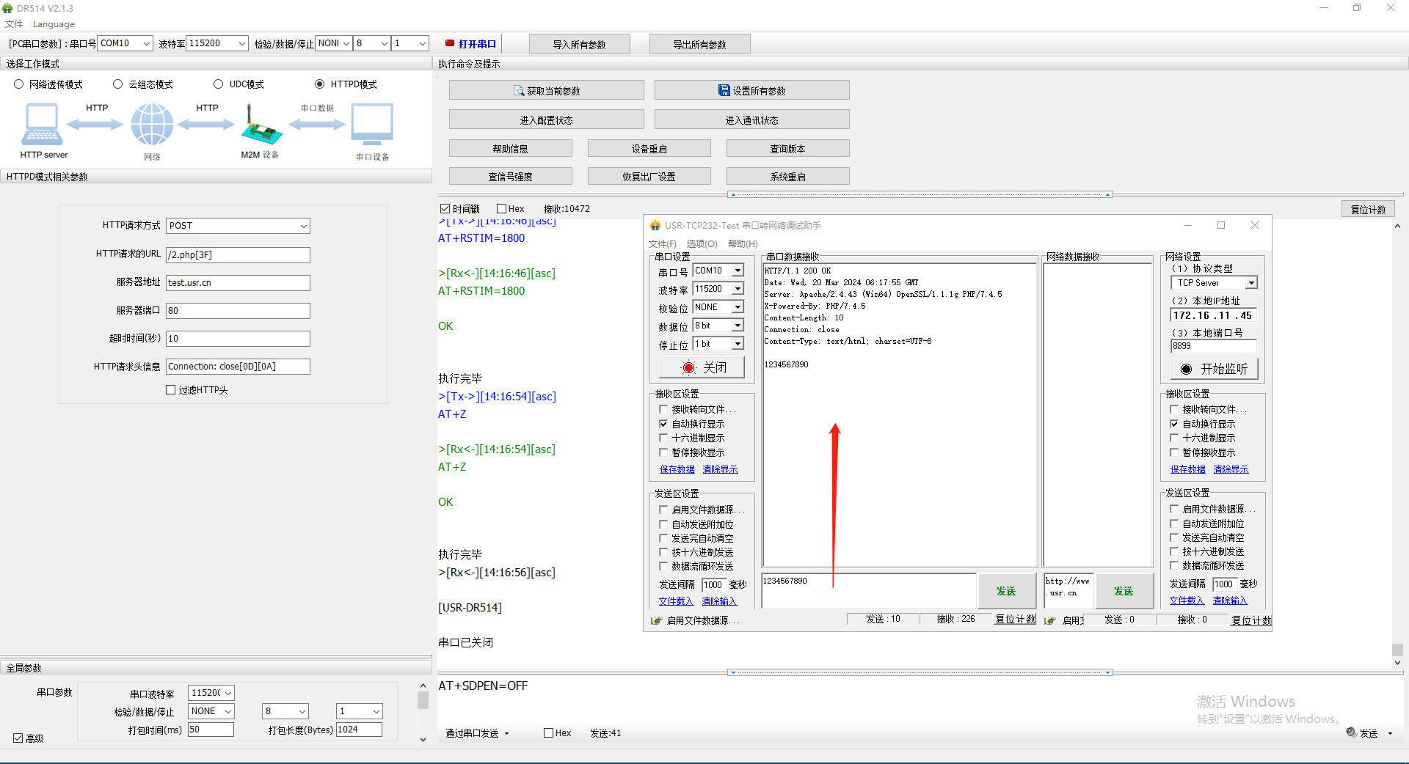Click the 设备重启 button

tap(649, 149)
